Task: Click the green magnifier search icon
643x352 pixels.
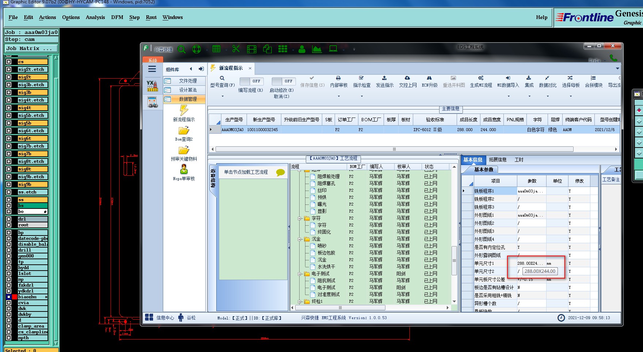Action: tap(181, 49)
